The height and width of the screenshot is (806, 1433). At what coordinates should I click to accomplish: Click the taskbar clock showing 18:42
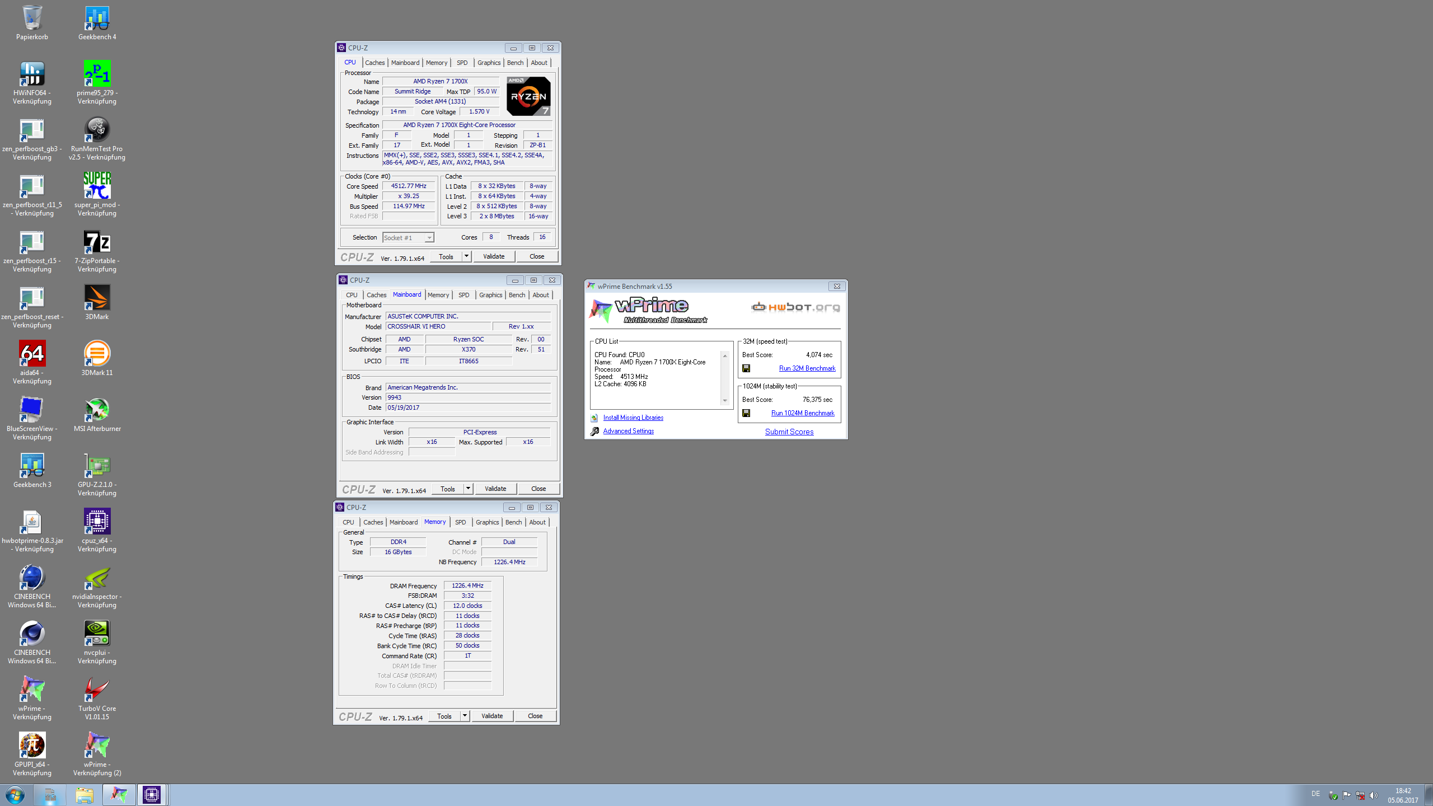point(1403,795)
